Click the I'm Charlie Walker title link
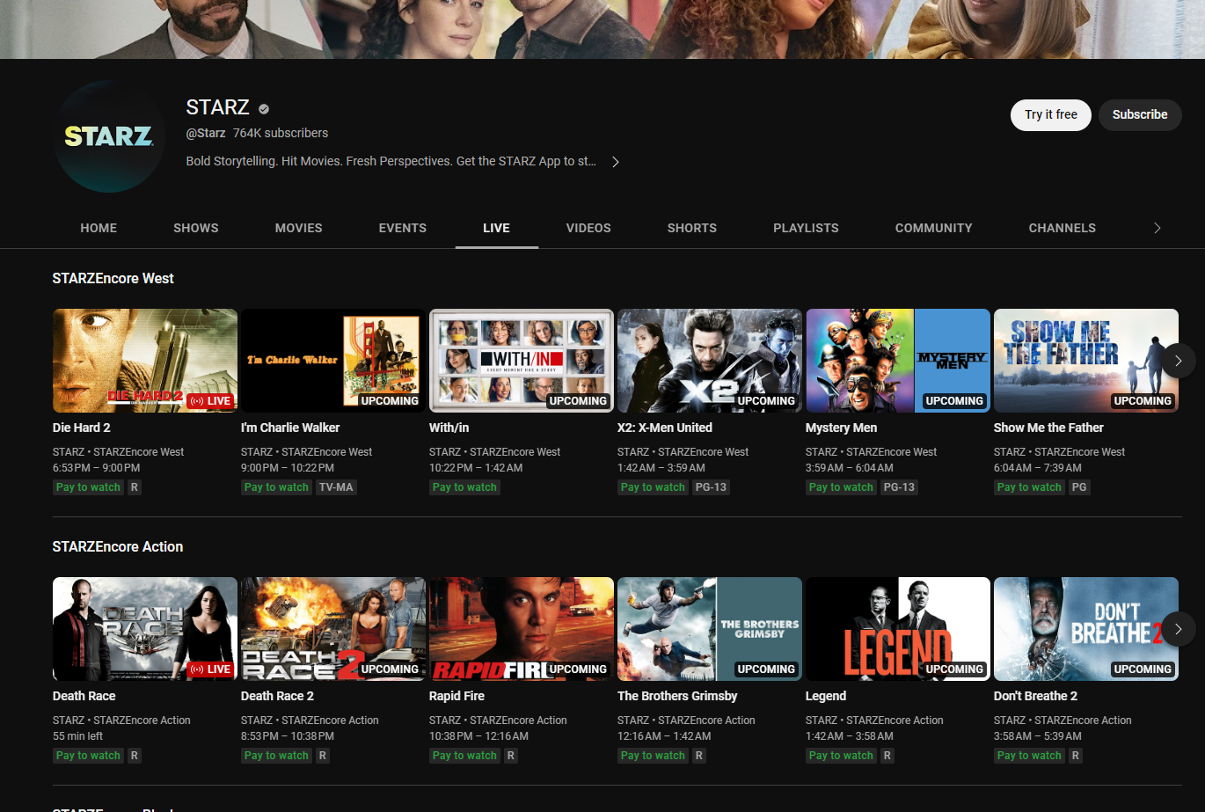The image size is (1205, 812). click(x=290, y=428)
